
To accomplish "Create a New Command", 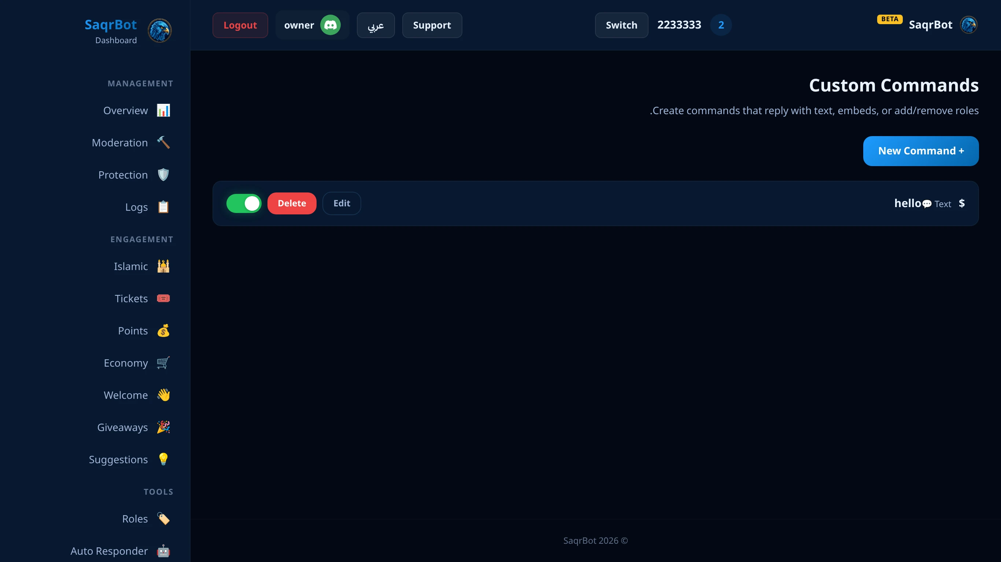I will pos(920,151).
